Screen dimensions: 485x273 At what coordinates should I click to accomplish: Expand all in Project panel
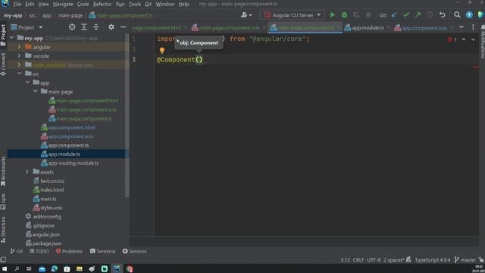[84, 27]
